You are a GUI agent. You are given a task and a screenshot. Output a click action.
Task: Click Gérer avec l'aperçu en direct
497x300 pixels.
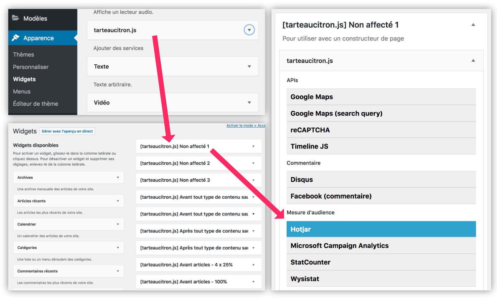(67, 131)
